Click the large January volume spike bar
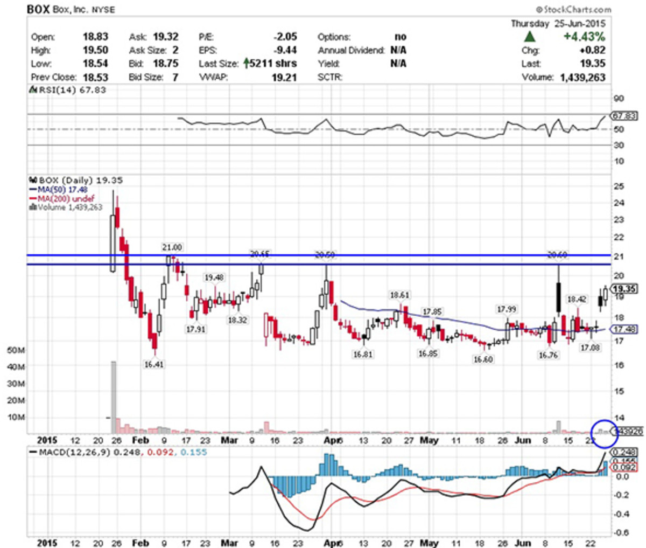The height and width of the screenshot is (548, 646). tap(113, 397)
